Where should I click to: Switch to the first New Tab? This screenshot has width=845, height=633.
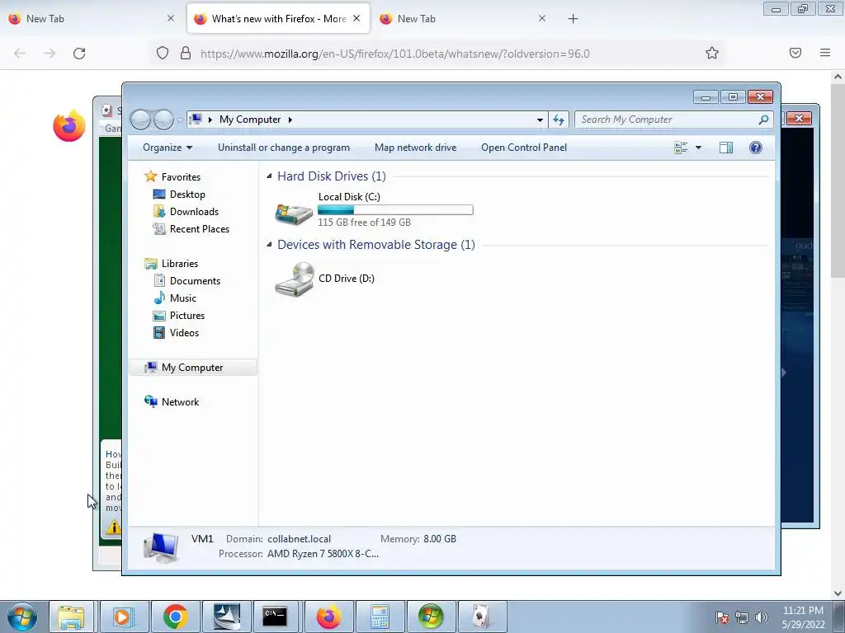(92, 19)
